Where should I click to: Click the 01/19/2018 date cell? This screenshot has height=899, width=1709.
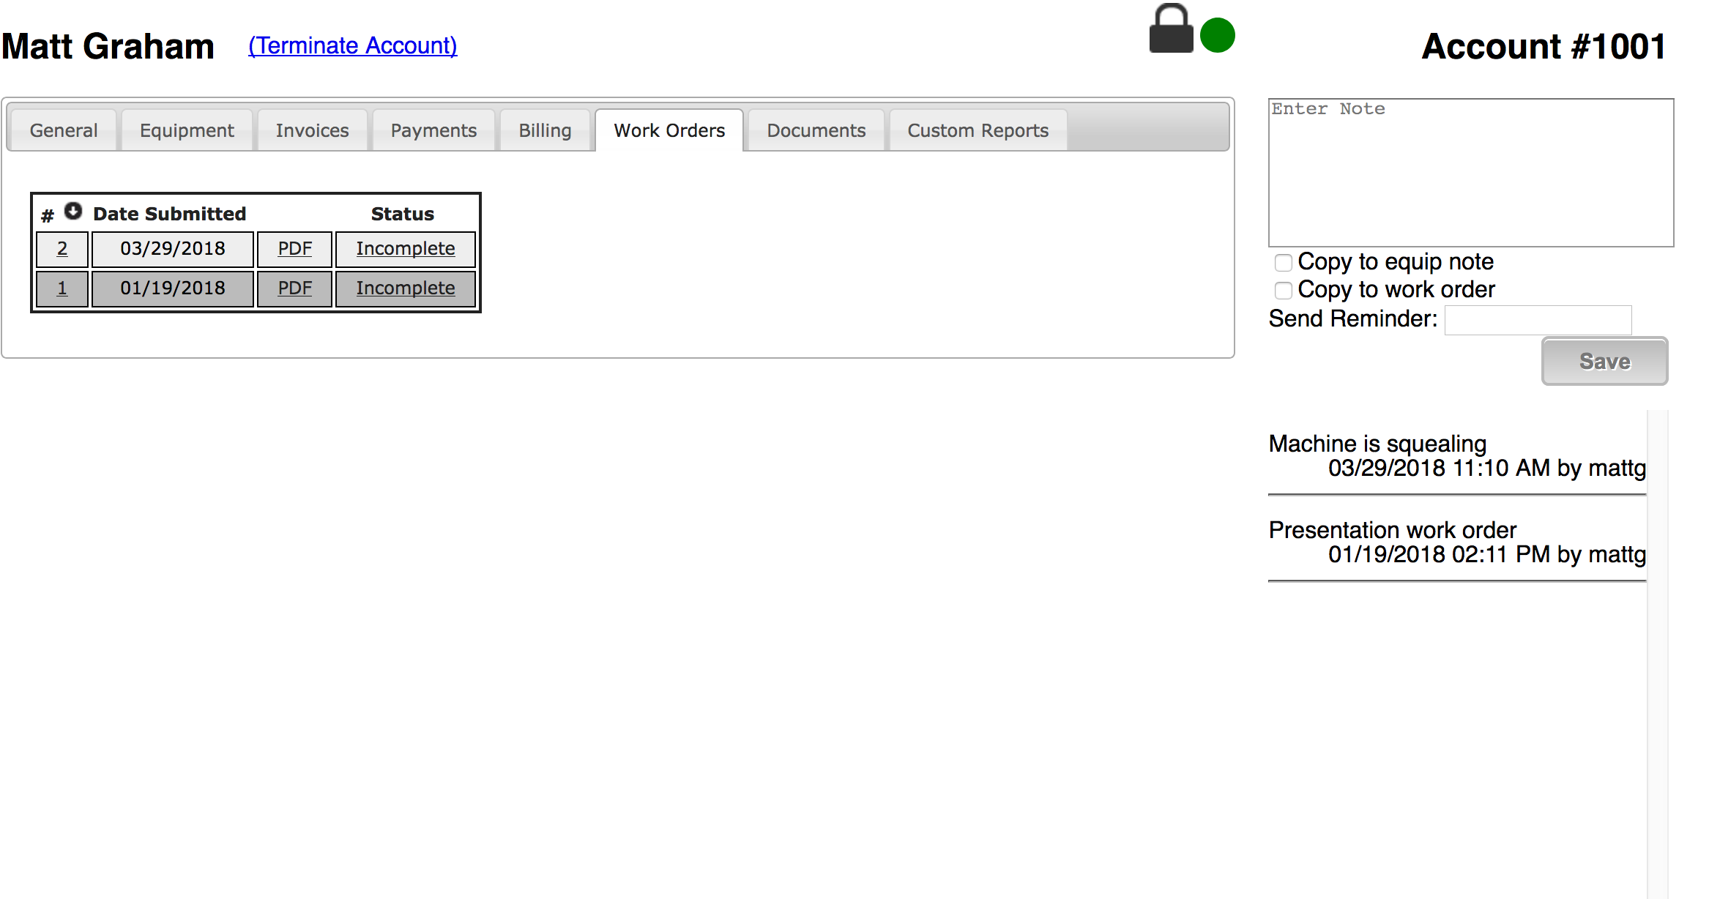(x=173, y=288)
